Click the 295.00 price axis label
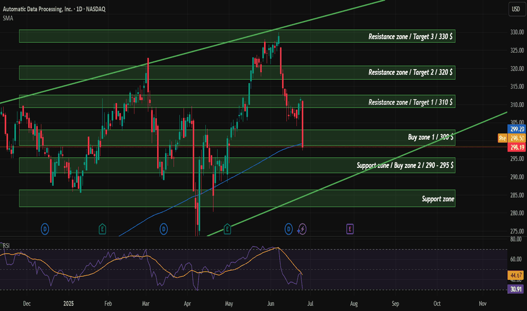 coord(517,159)
